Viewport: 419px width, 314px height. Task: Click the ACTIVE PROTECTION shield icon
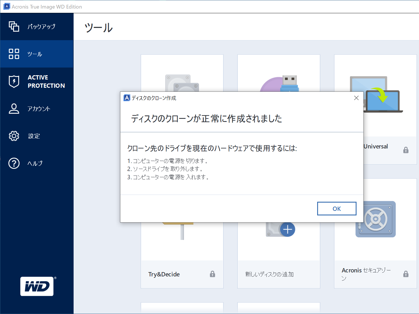(14, 81)
